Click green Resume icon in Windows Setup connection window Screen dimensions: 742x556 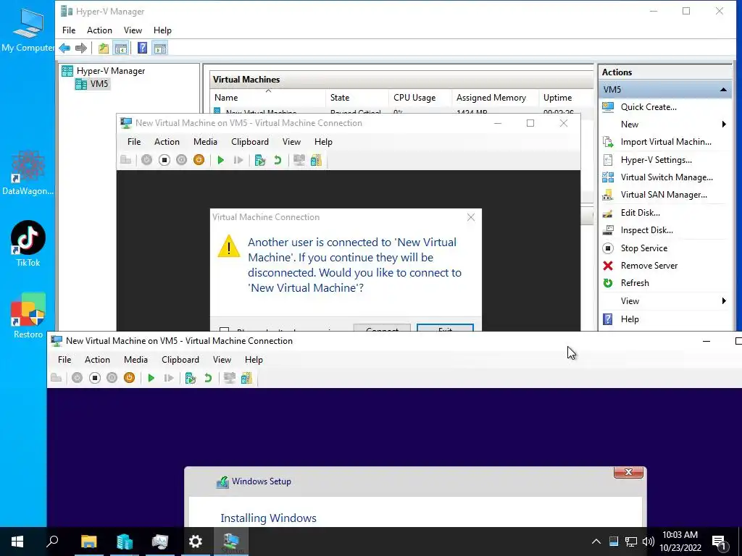[x=151, y=378]
